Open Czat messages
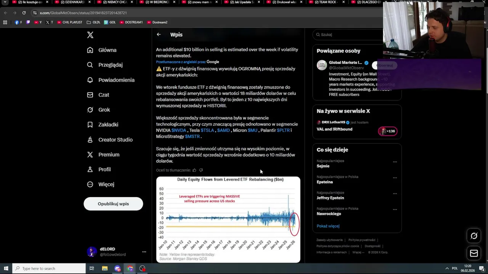 98,95
